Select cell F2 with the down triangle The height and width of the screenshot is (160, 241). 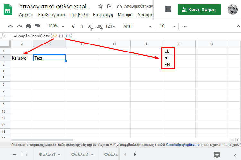point(179,58)
